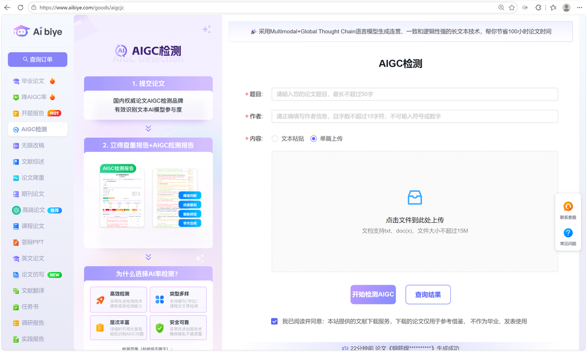587x352 pixels.
Task: Click the 题目 input field
Action: point(414,94)
